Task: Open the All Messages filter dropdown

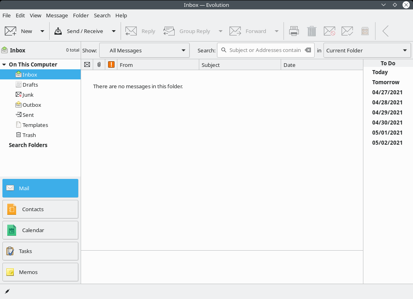Action: [x=144, y=50]
